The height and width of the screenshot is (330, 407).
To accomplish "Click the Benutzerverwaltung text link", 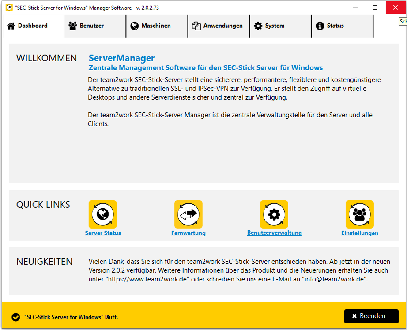I will (x=274, y=232).
